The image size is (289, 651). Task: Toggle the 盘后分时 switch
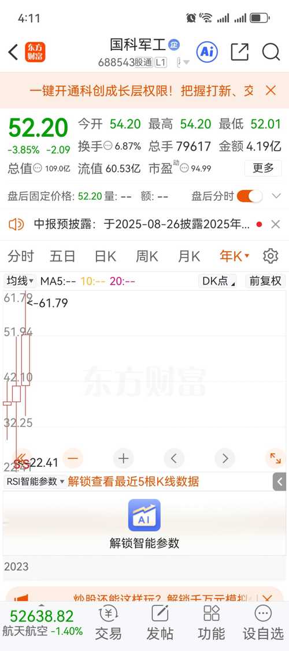tap(250, 196)
